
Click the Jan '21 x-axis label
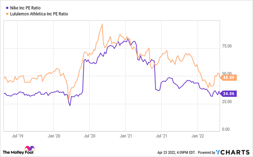pyautogui.click(x=126, y=136)
